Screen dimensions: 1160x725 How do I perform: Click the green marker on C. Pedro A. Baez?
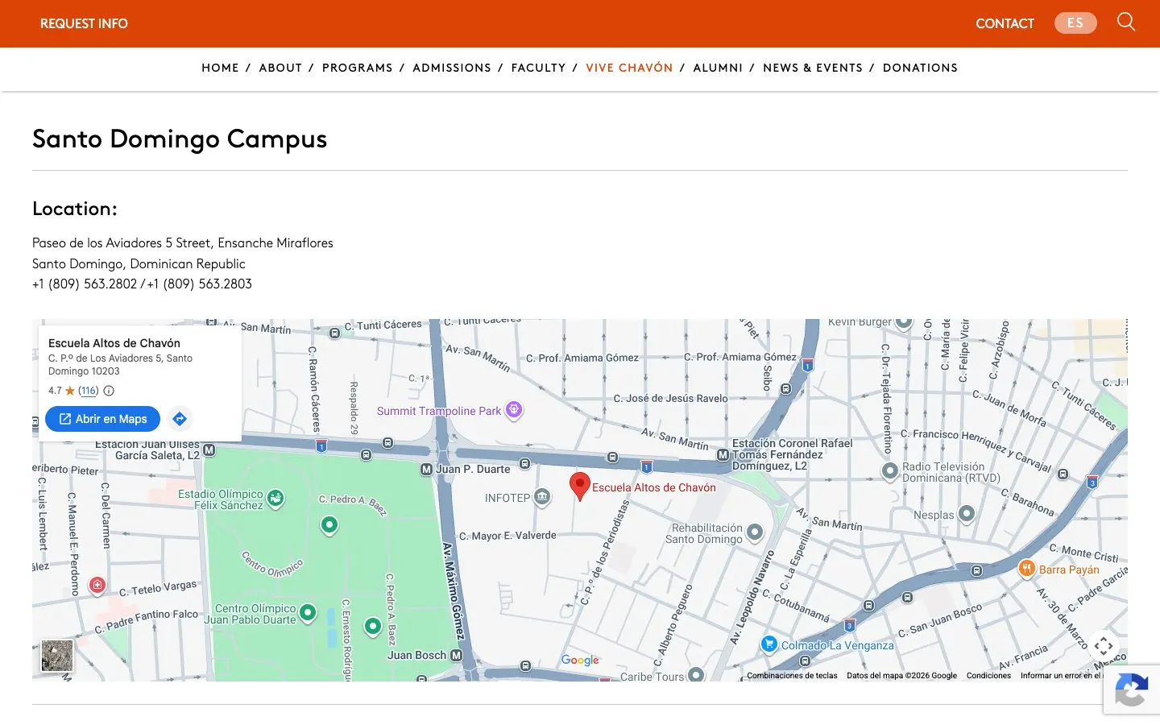click(x=329, y=526)
